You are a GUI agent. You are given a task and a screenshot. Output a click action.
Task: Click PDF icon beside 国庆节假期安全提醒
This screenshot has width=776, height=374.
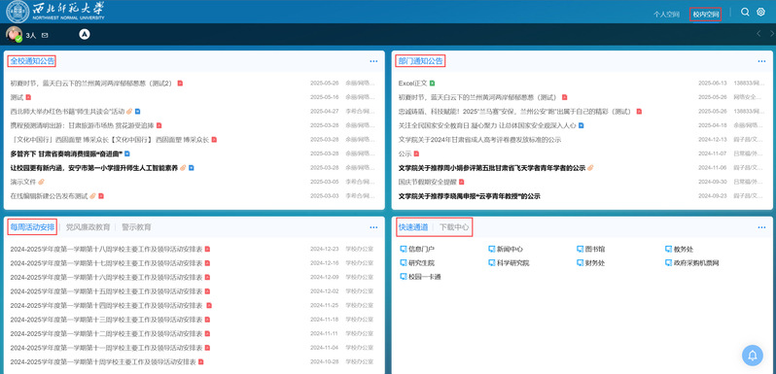[x=462, y=182]
